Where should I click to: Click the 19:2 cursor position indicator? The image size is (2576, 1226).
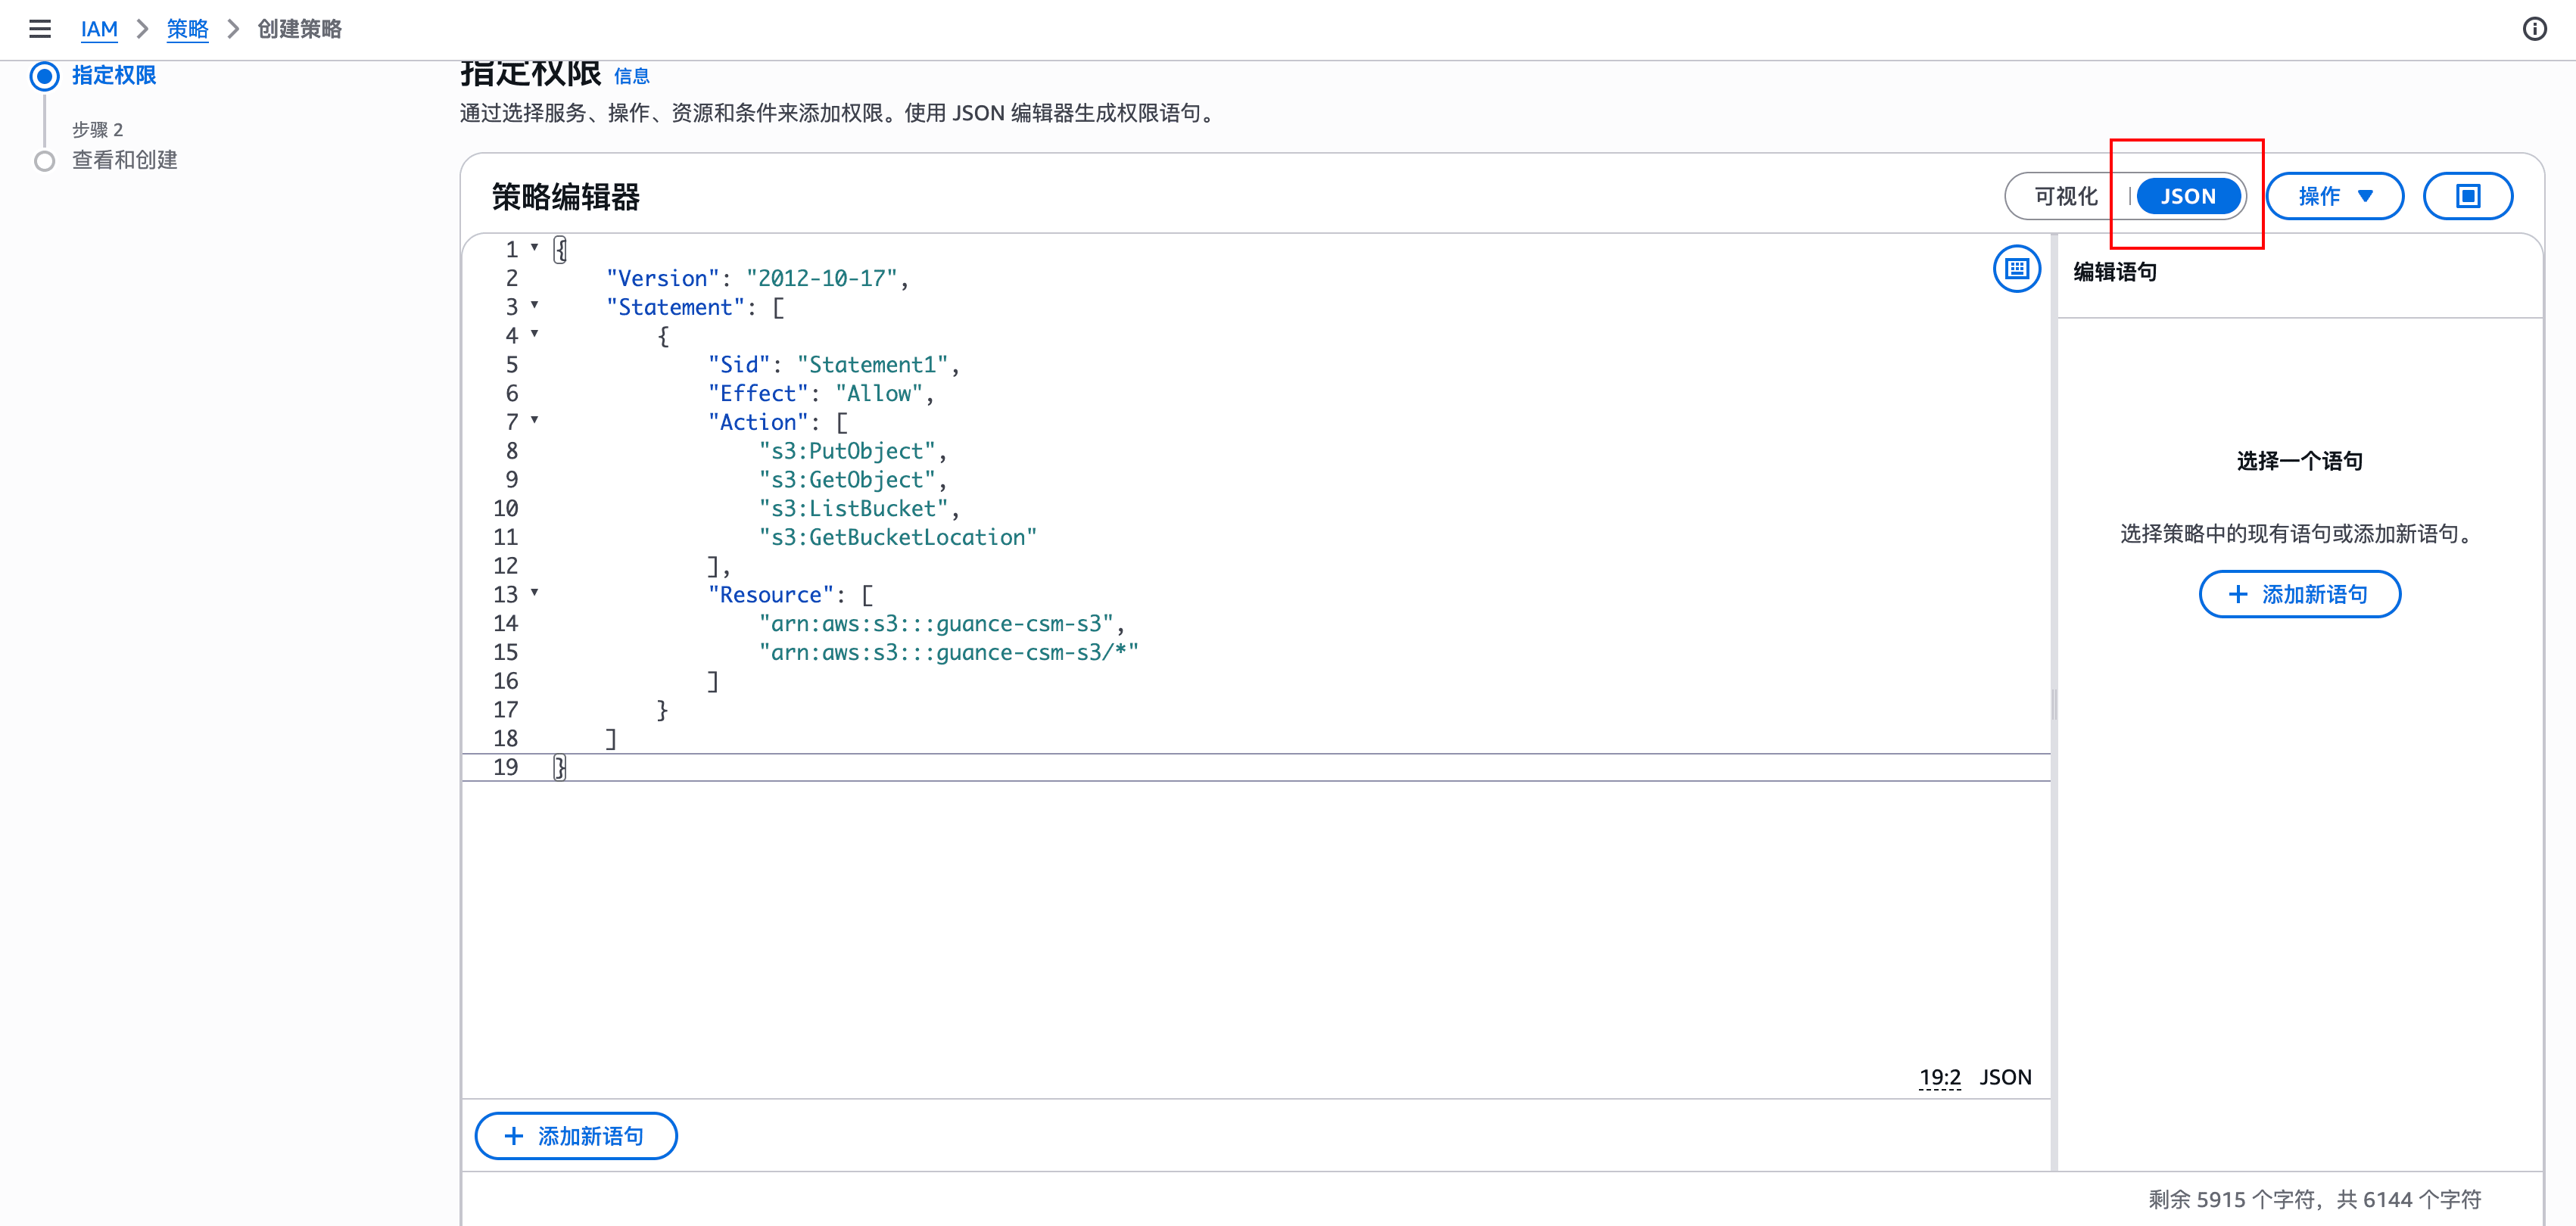pyautogui.click(x=1939, y=1077)
